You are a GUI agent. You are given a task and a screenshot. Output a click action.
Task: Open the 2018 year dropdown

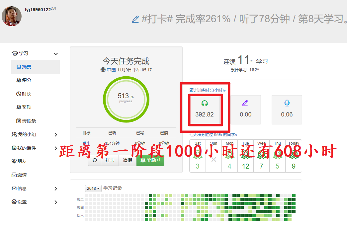click(93, 188)
